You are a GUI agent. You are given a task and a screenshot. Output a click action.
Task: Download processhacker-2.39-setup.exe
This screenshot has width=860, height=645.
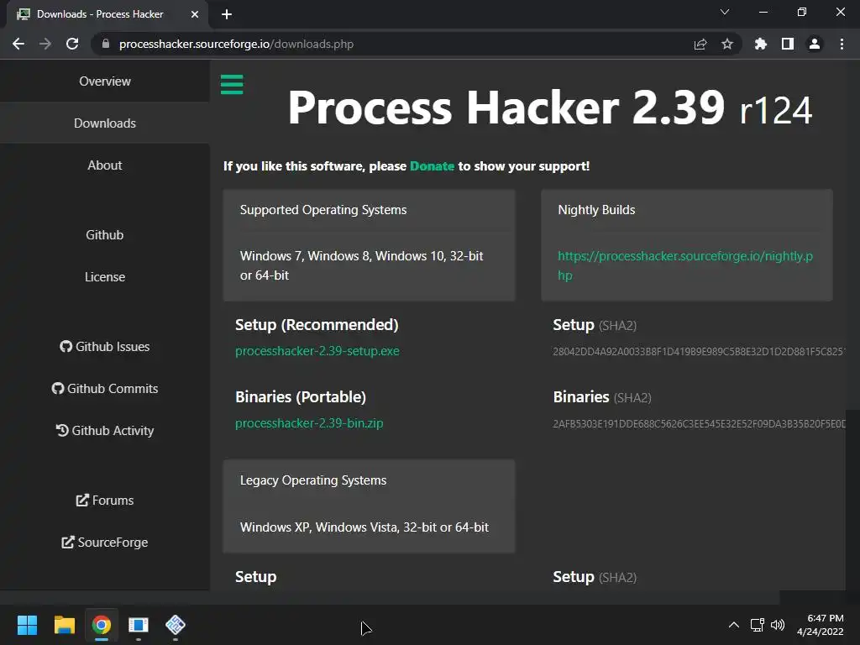pyautogui.click(x=317, y=351)
